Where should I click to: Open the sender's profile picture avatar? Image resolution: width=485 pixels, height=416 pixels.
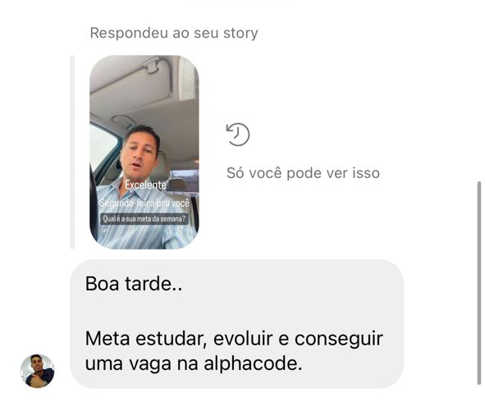[x=38, y=371]
